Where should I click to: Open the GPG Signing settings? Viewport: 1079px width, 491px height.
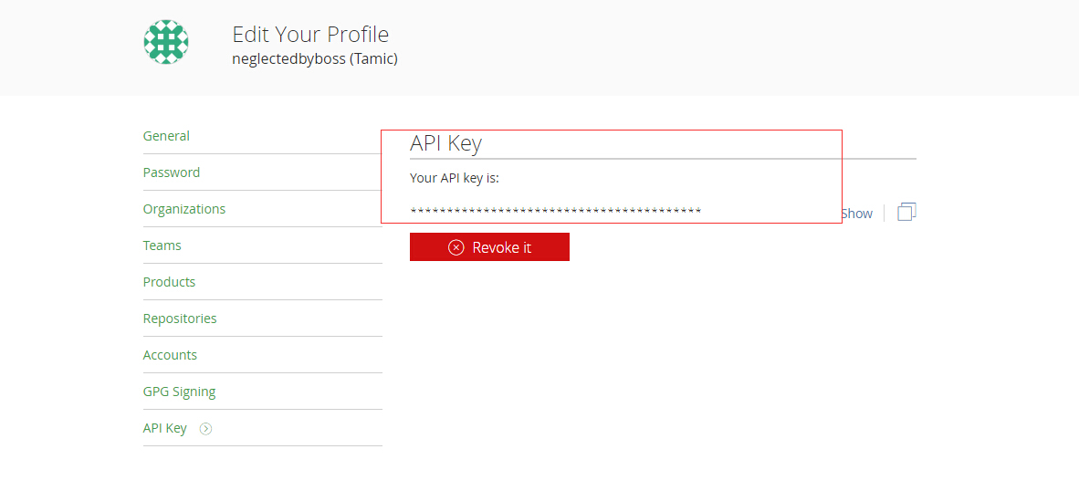click(x=180, y=392)
